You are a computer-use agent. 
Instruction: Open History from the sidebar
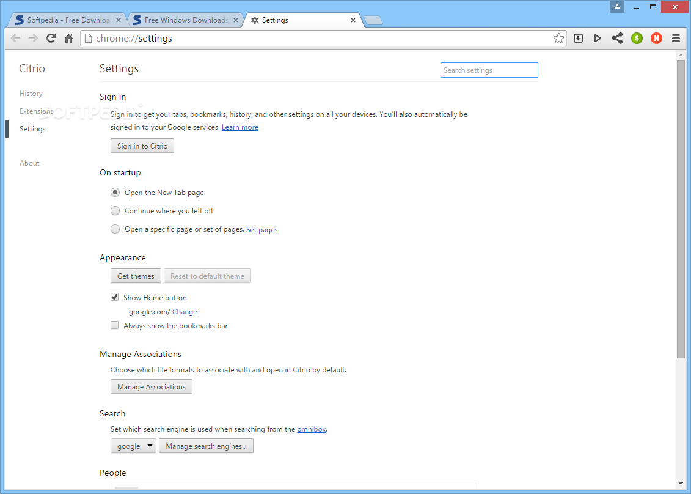pyautogui.click(x=31, y=94)
